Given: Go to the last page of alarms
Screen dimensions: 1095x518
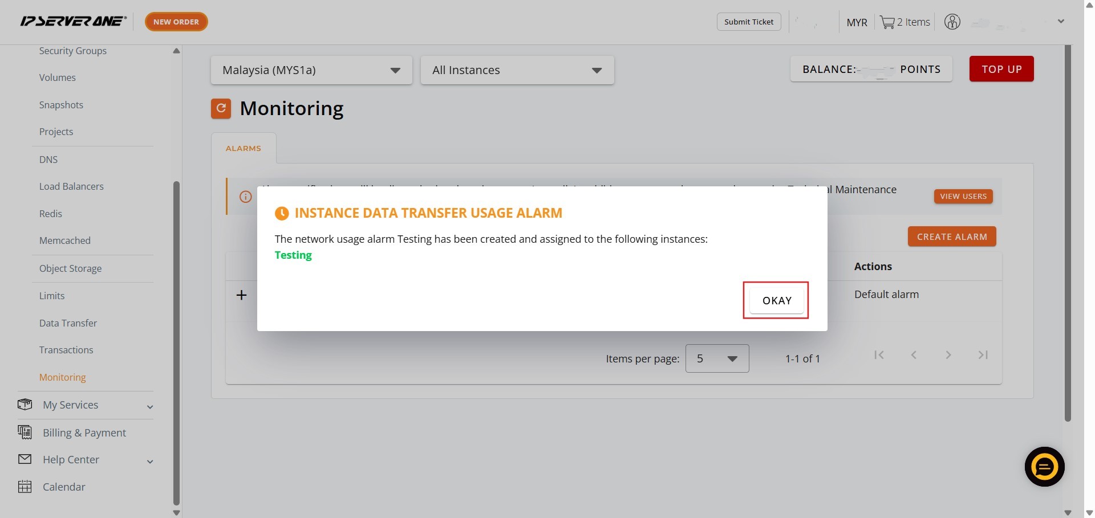Looking at the screenshot, I should pyautogui.click(x=983, y=355).
